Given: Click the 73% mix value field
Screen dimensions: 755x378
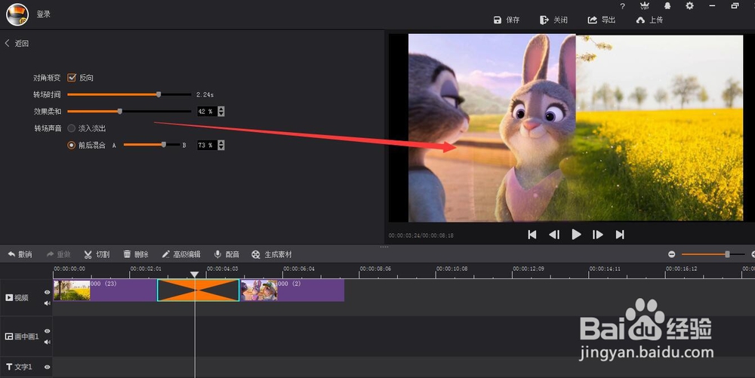Looking at the screenshot, I should click(x=207, y=145).
